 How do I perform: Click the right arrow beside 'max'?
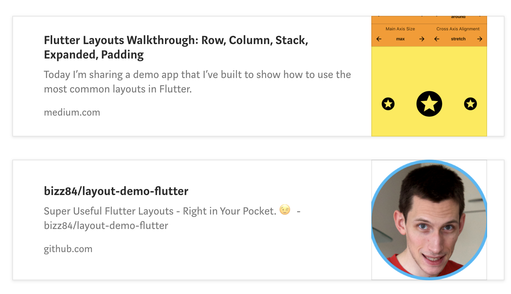[422, 39]
